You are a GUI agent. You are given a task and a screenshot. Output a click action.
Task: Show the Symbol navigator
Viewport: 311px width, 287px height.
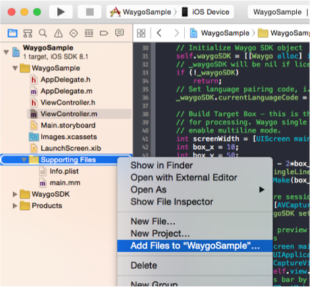click(x=28, y=33)
